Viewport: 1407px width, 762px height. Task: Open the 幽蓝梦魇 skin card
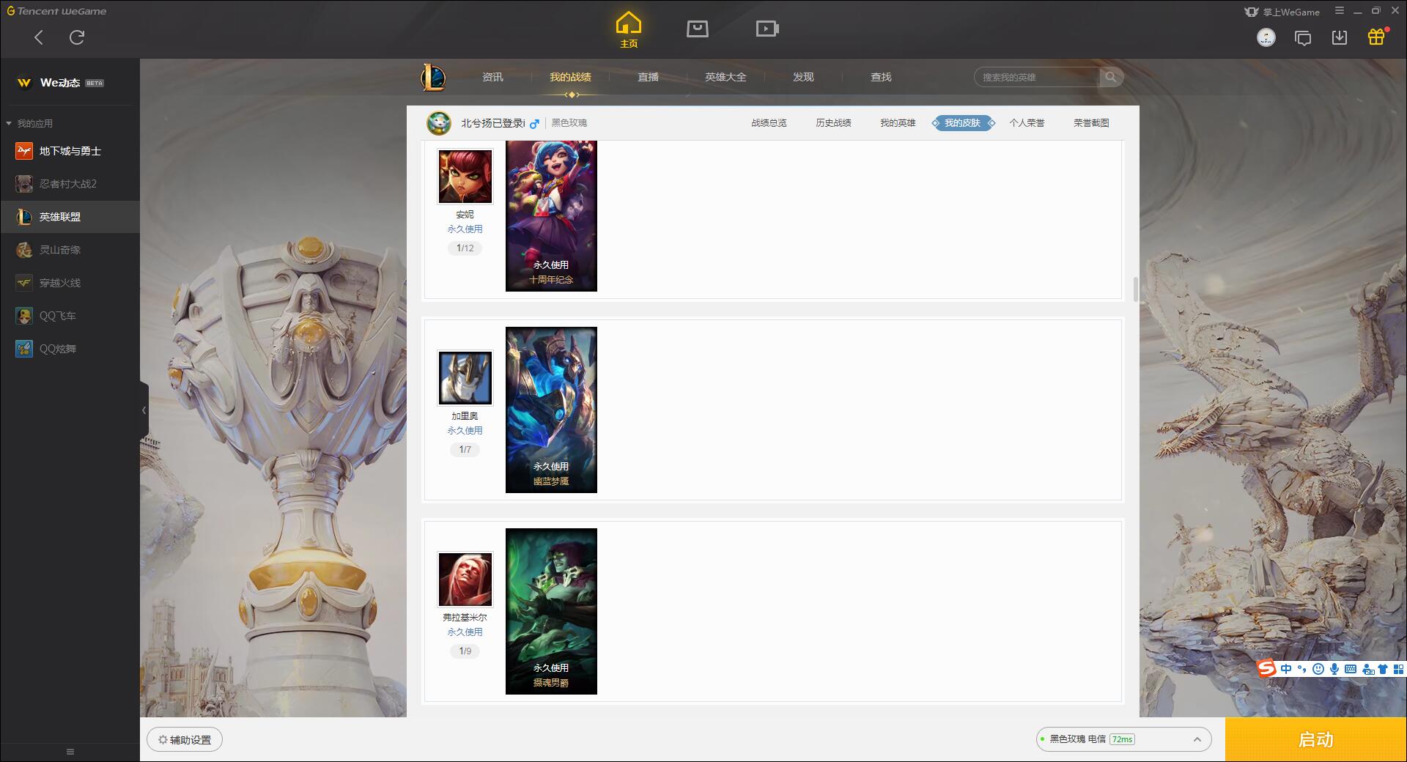click(551, 410)
